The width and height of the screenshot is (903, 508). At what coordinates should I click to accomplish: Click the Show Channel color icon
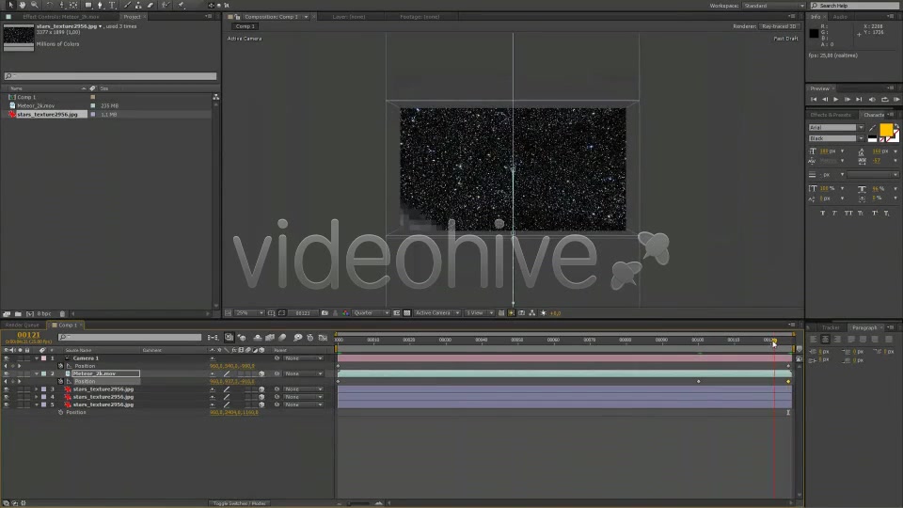[345, 312]
